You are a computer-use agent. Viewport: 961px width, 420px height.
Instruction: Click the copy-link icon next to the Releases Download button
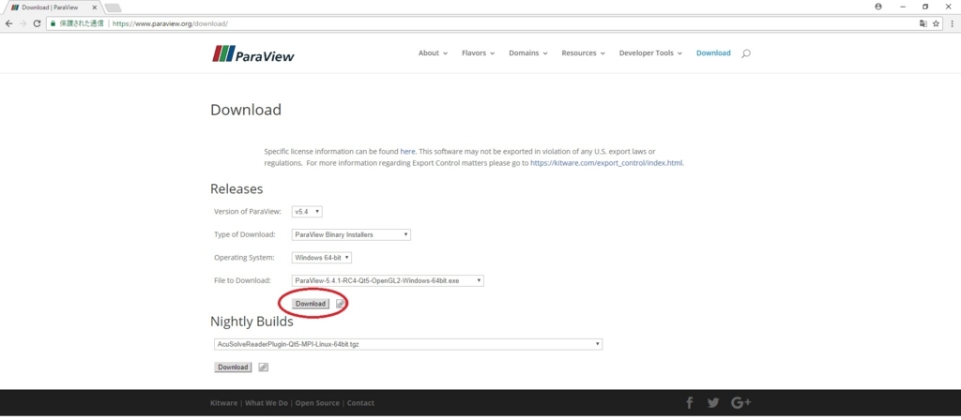point(341,304)
